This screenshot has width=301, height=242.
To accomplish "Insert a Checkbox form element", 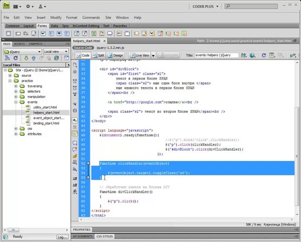I will (43, 34).
